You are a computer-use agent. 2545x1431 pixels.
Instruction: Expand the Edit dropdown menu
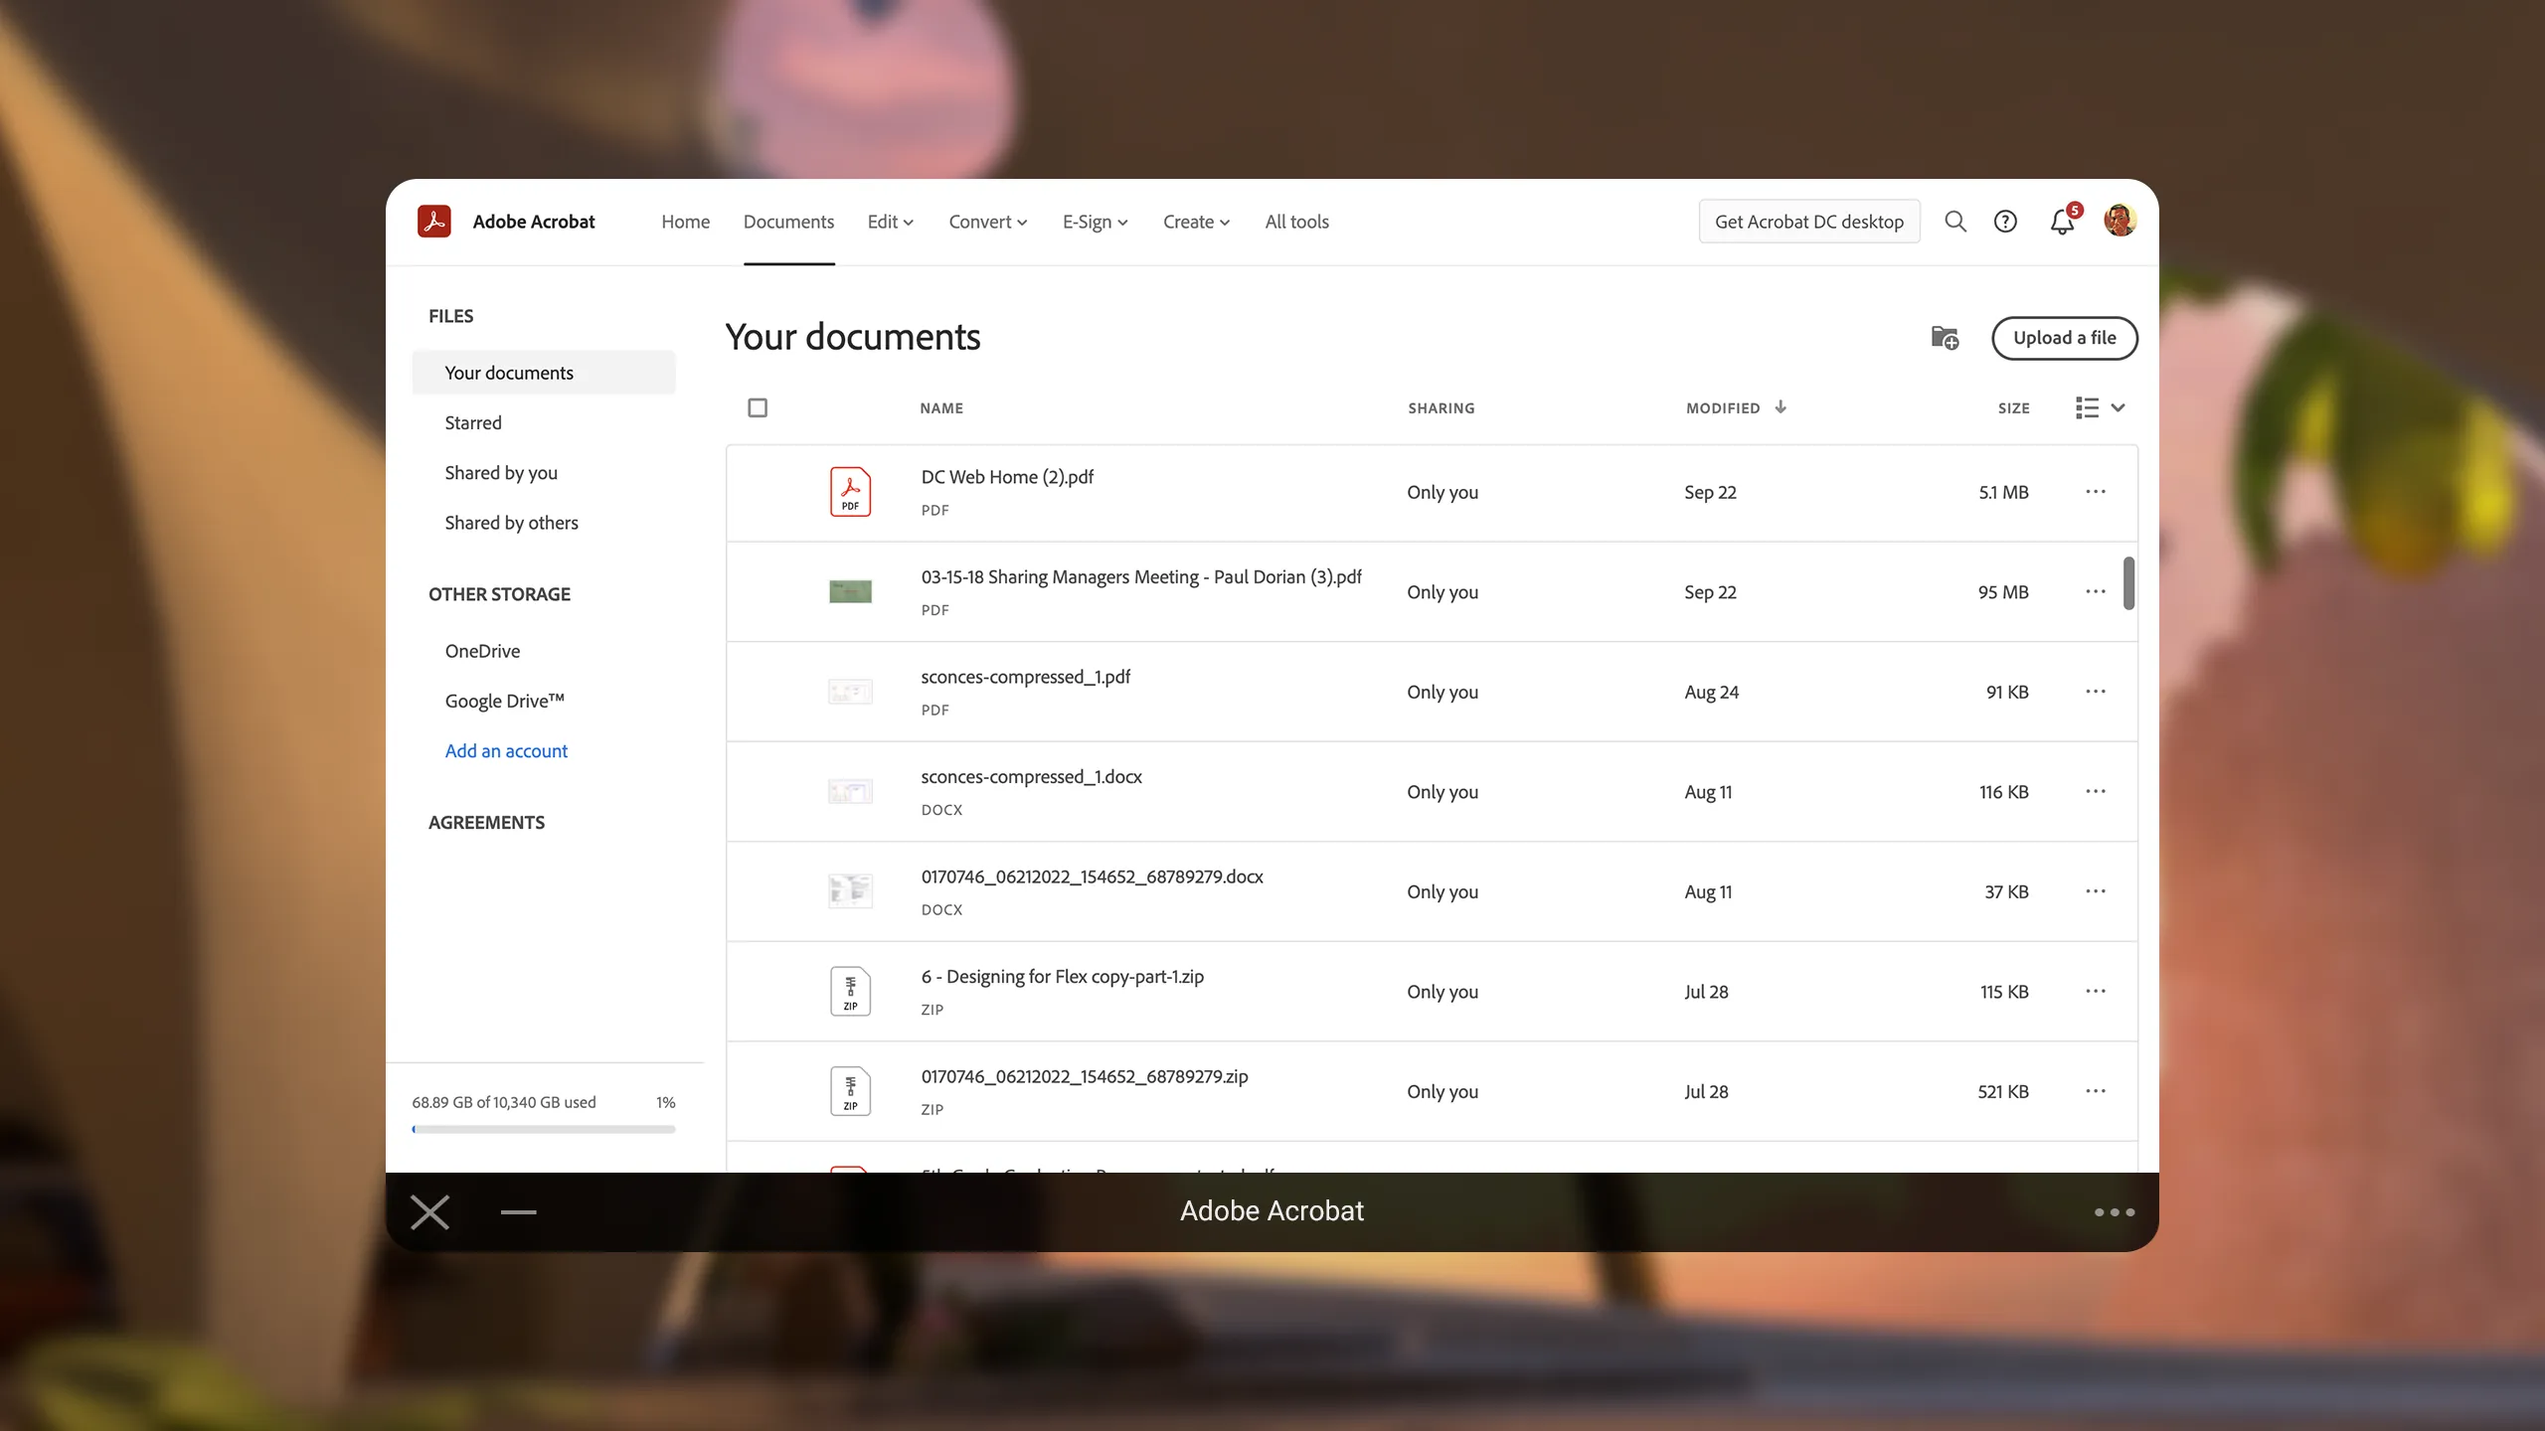(x=890, y=222)
